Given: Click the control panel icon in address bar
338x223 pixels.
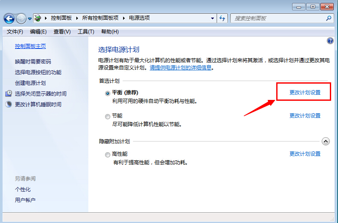Looking at the screenshot, I should [38, 18].
